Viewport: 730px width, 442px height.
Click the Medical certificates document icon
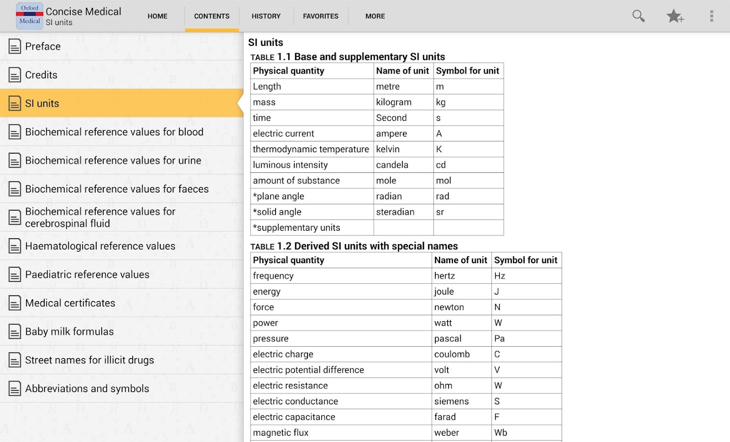pyautogui.click(x=15, y=304)
